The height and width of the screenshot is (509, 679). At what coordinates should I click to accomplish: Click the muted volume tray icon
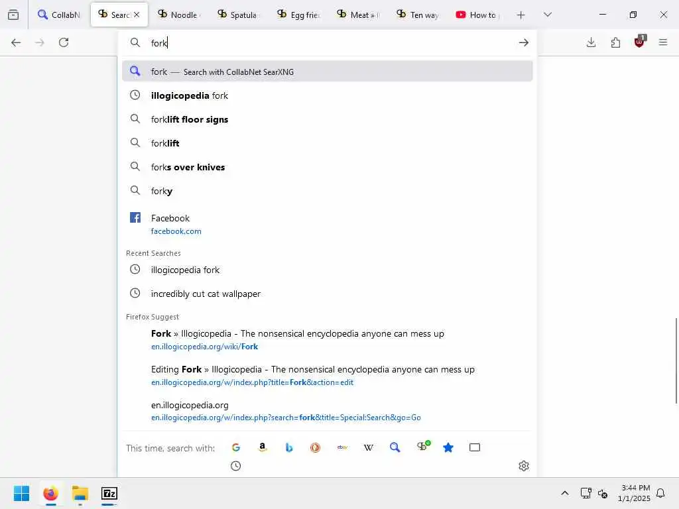pos(602,493)
